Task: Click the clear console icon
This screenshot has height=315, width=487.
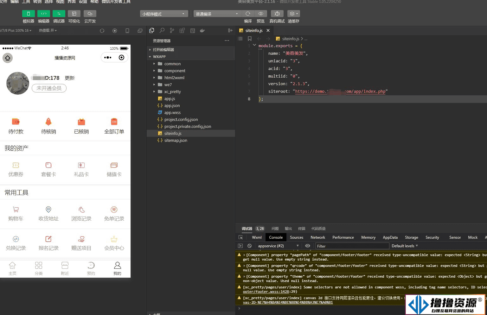Action: [250, 246]
